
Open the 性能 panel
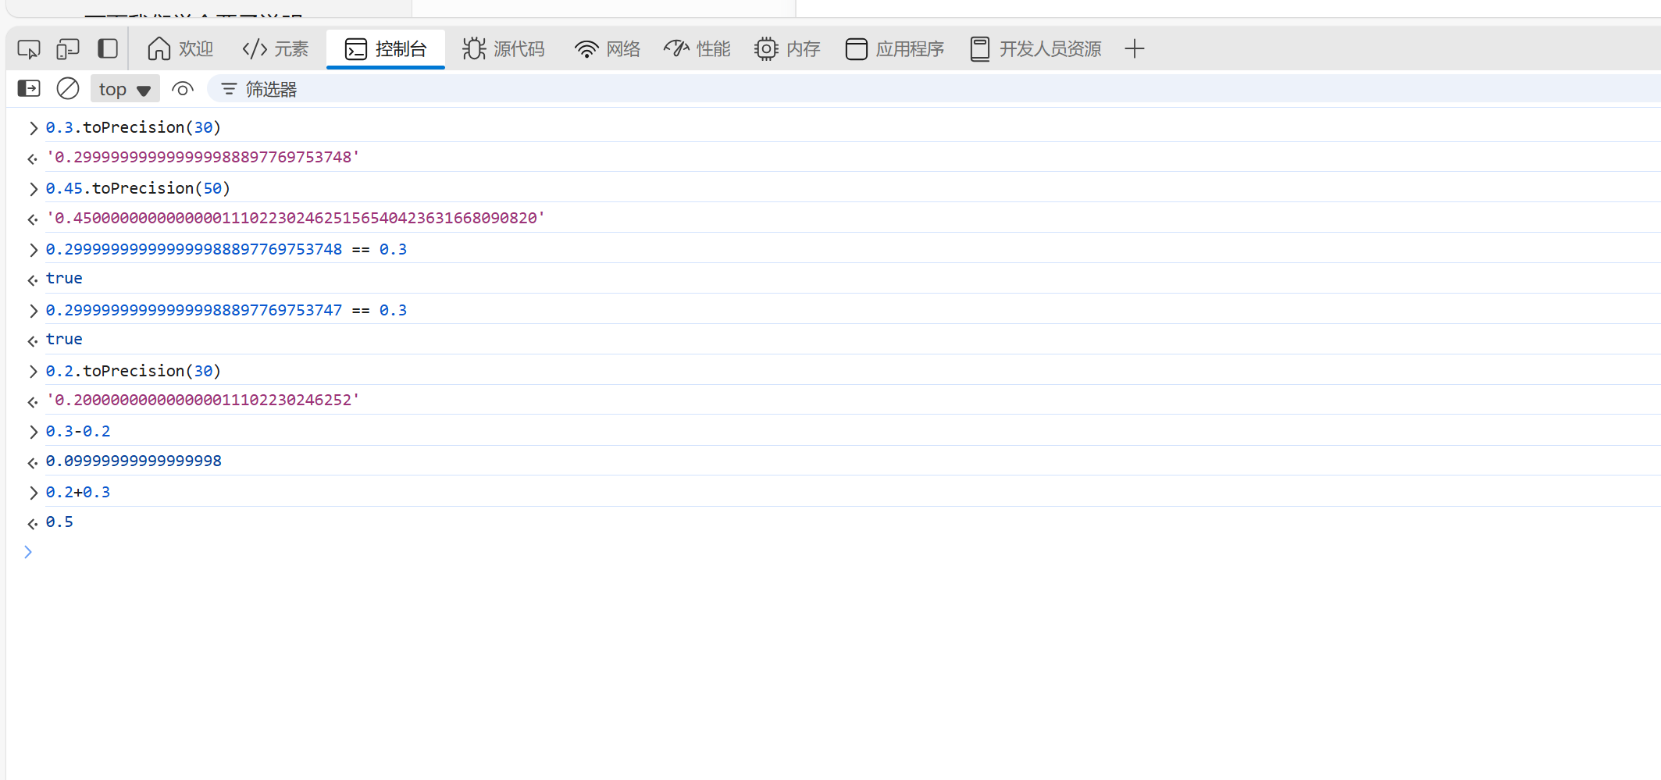click(x=697, y=48)
